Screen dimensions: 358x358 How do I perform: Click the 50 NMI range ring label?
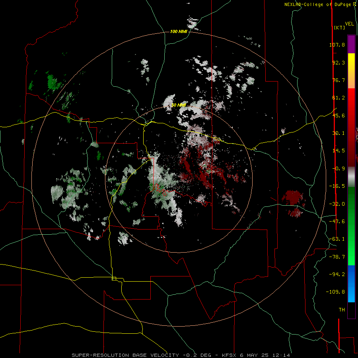(x=179, y=105)
